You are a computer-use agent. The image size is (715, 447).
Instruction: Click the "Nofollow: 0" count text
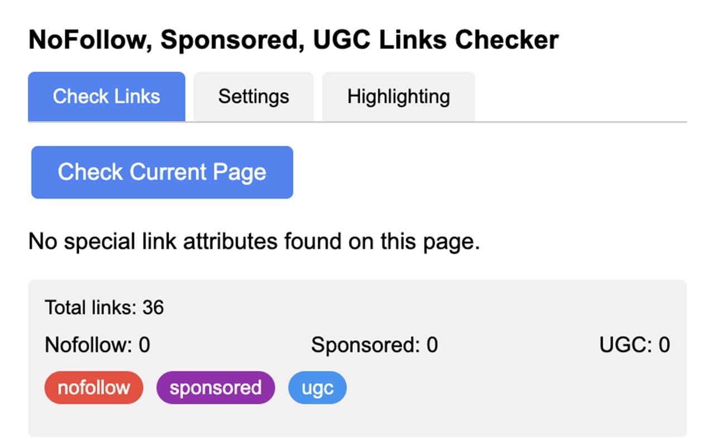[x=97, y=345]
